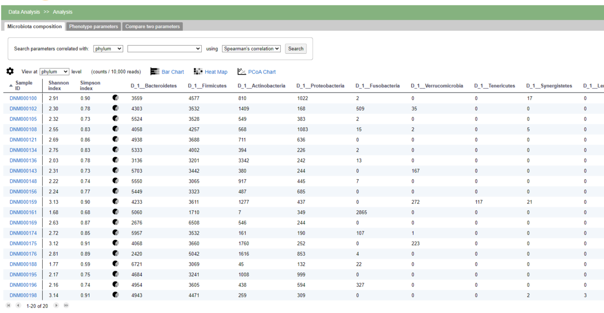Sort the table by Sample ID header
This screenshot has width=604, height=313.
(x=24, y=86)
